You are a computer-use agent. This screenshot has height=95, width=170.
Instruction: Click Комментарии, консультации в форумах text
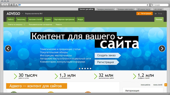pyautogui.click(x=63, y=62)
